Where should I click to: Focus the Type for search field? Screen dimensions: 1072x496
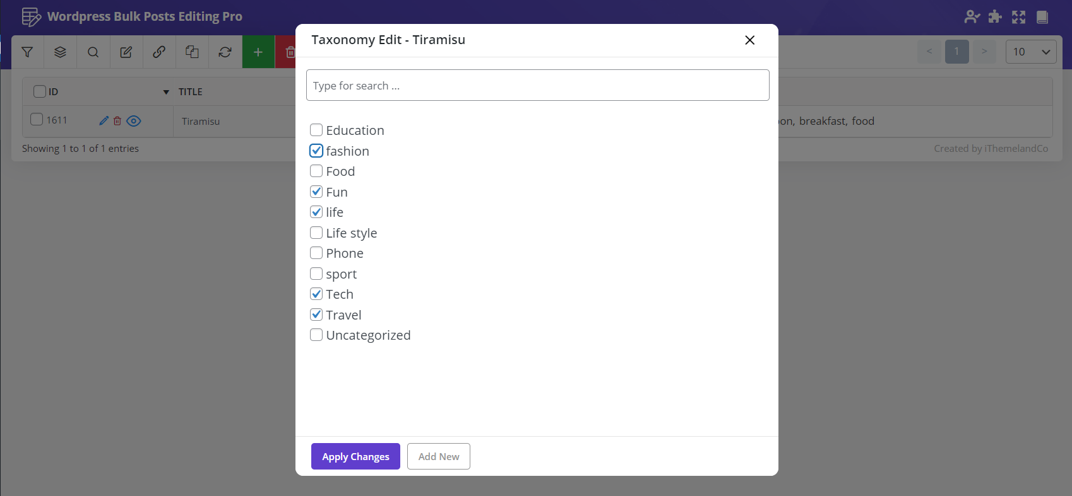pyautogui.click(x=538, y=85)
